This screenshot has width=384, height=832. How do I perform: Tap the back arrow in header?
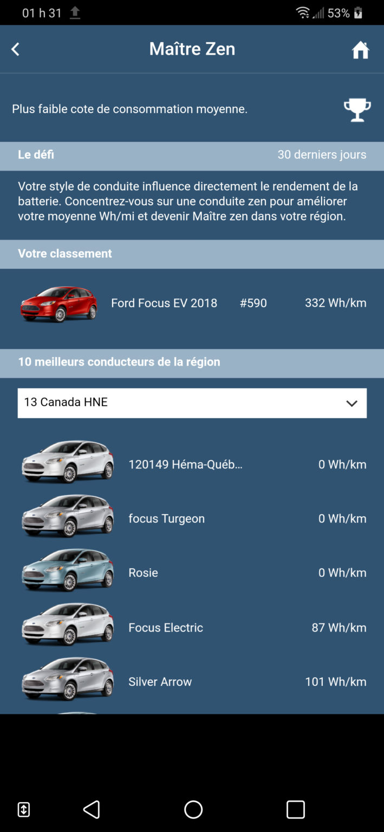(15, 49)
